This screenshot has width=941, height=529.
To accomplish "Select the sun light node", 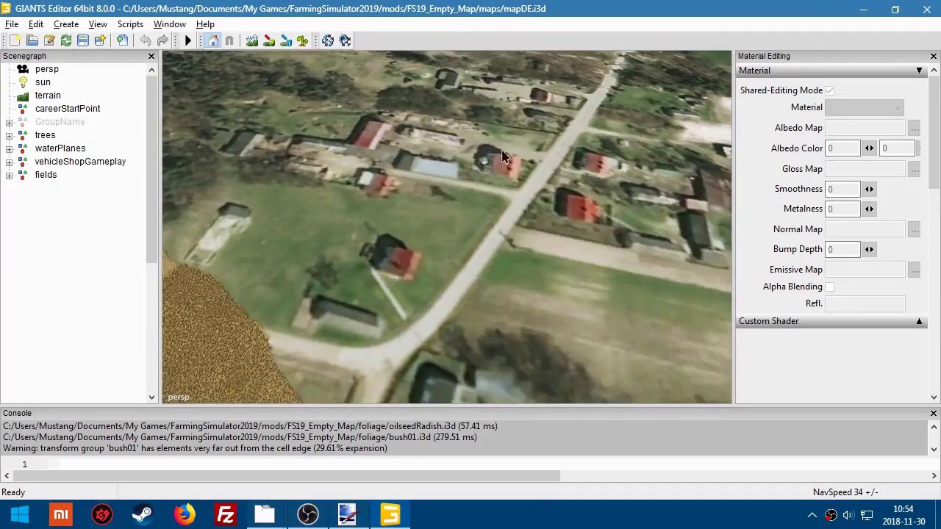I will [x=43, y=82].
